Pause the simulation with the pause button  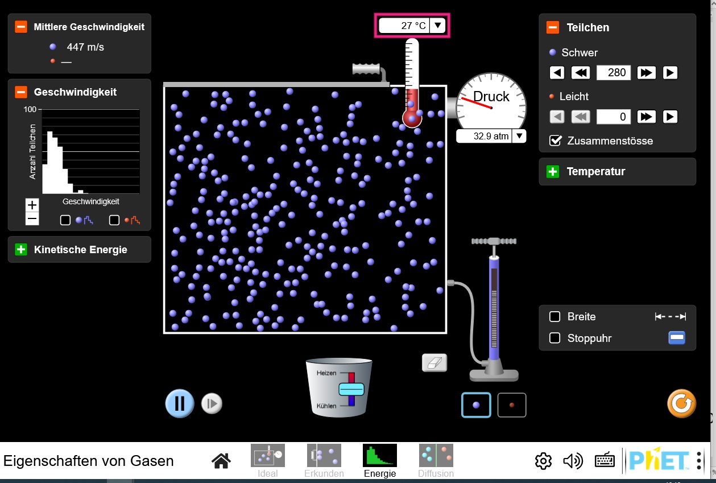(x=180, y=403)
